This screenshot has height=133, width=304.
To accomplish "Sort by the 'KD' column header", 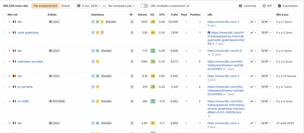I will pos(152,14).
